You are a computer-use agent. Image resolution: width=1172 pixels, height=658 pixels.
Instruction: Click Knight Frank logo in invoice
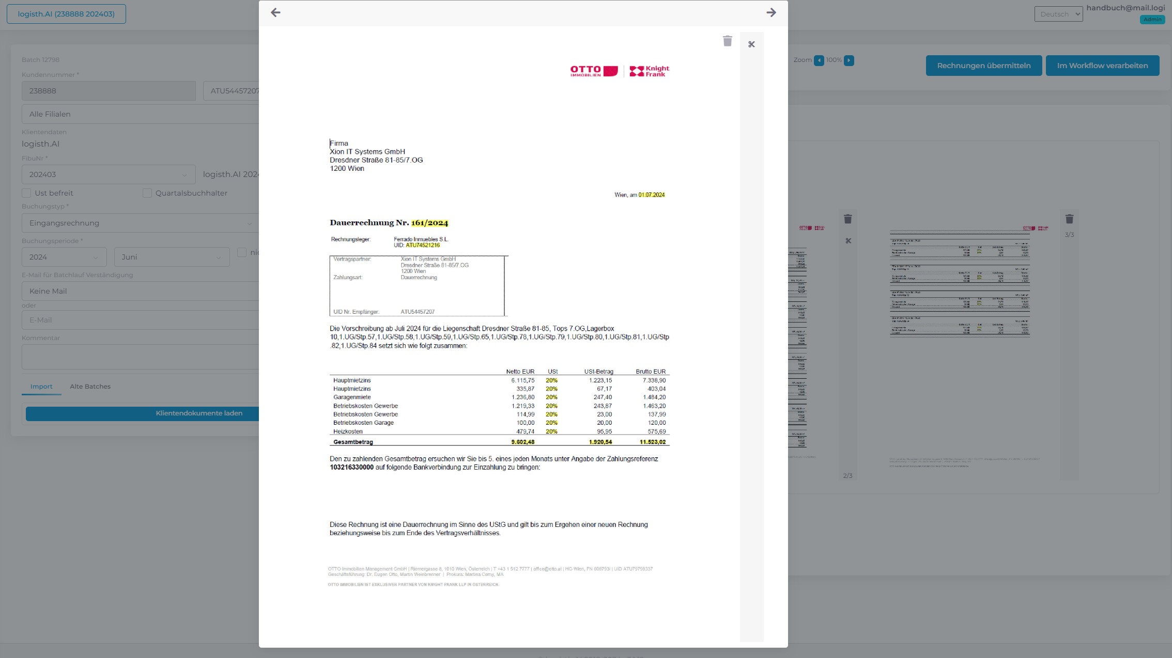coord(649,71)
